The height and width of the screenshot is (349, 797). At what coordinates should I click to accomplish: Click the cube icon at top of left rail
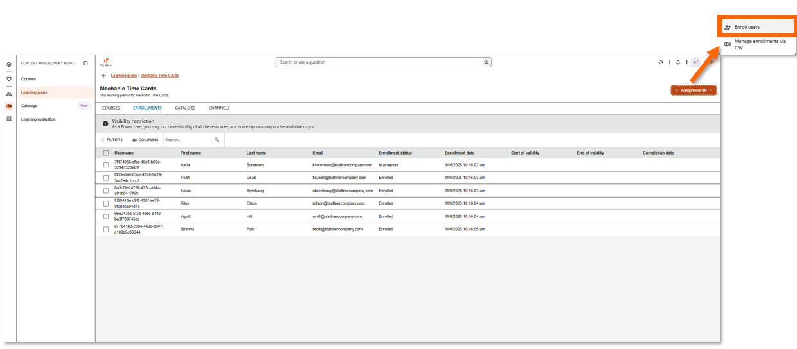[9, 64]
